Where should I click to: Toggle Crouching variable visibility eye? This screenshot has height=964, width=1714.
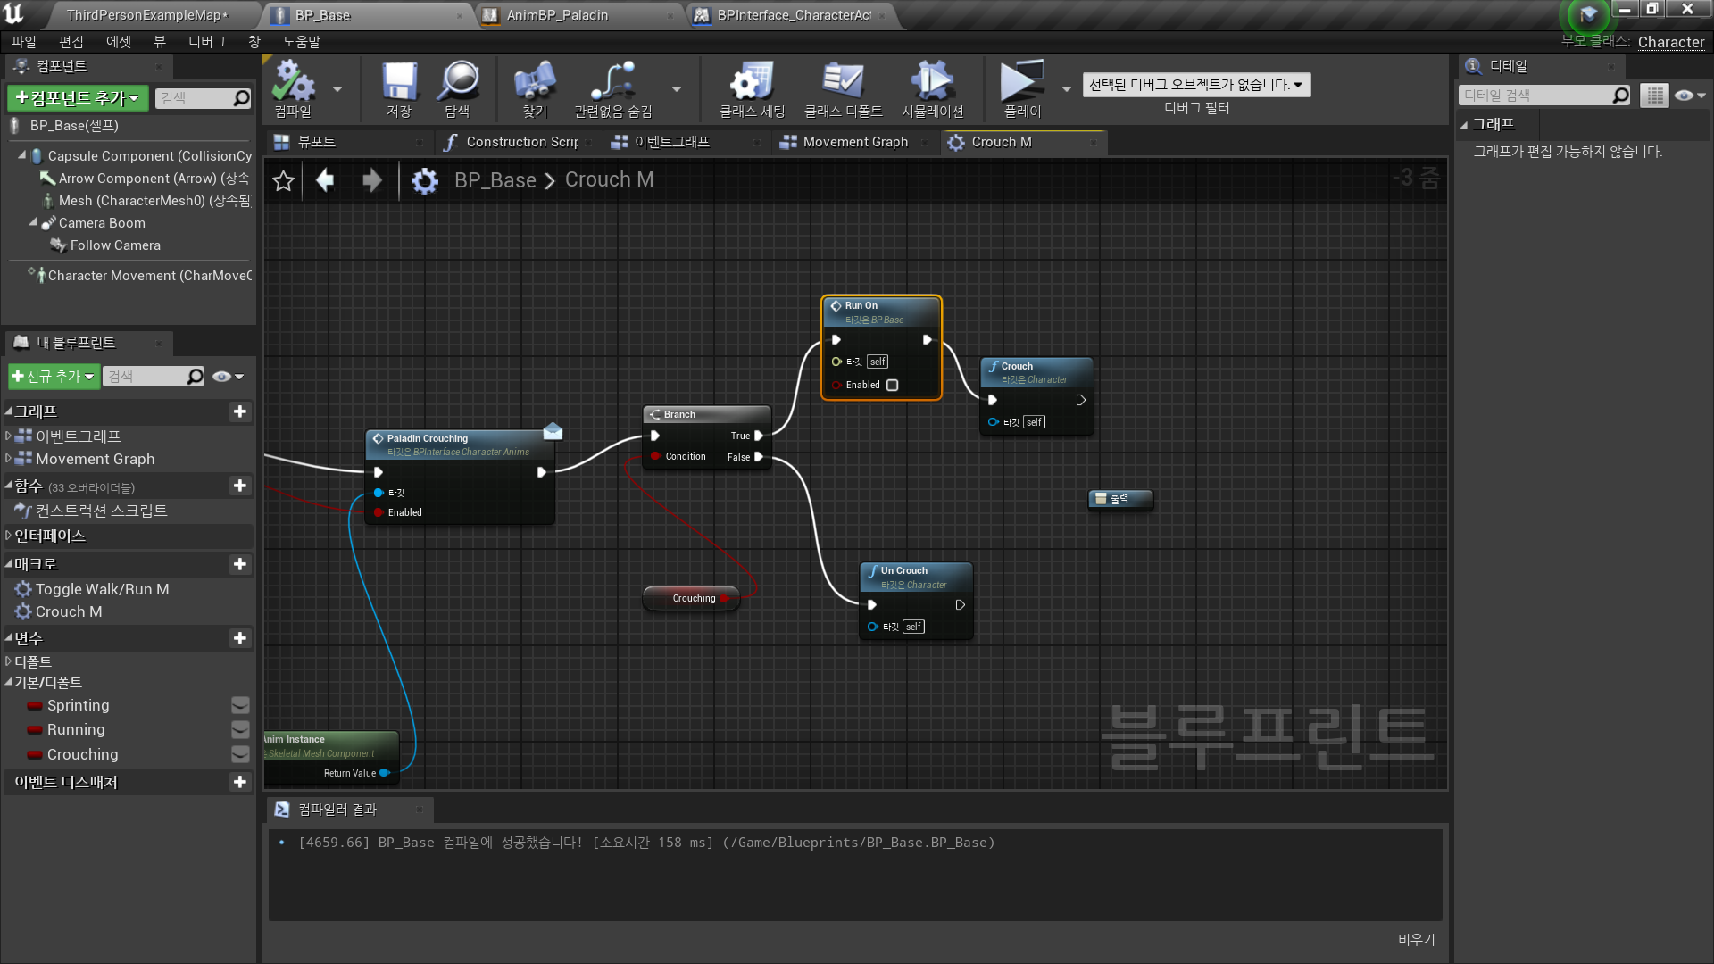[240, 754]
